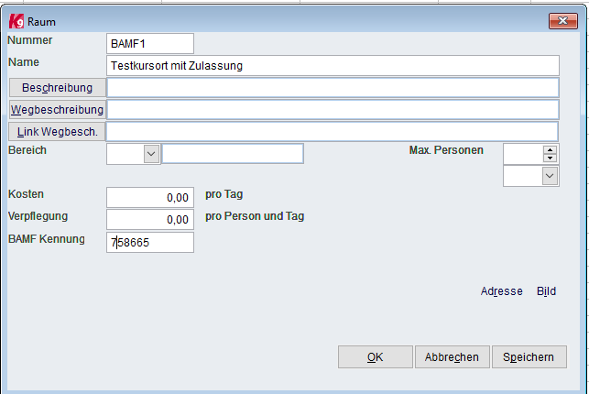589x394 pixels.
Task: Increase Max. Personen with up arrow
Action: [550, 149]
